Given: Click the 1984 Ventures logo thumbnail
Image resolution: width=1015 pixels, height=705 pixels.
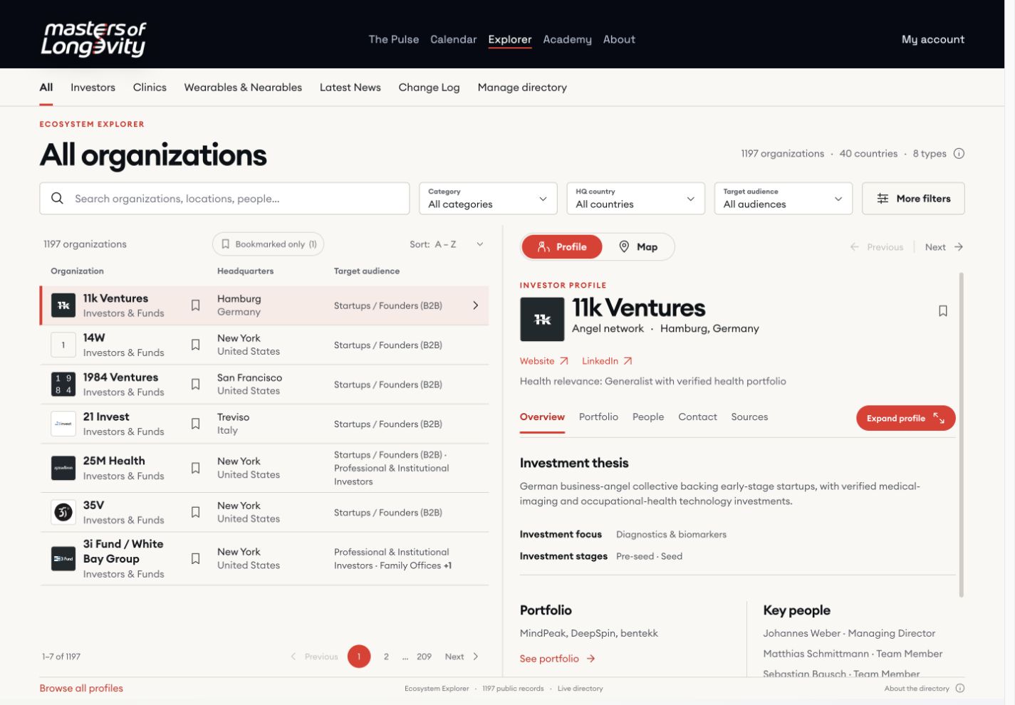Looking at the screenshot, I should (x=63, y=385).
